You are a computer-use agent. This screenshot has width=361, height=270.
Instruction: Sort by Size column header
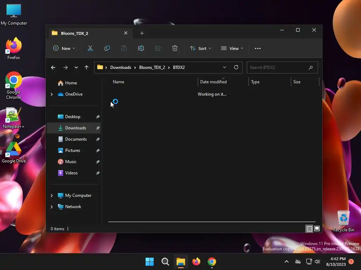pyautogui.click(x=305, y=82)
